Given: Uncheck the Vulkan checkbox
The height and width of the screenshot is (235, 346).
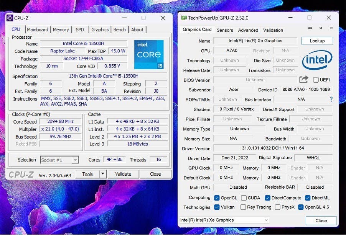Looking at the screenshot, I should click(x=217, y=207).
